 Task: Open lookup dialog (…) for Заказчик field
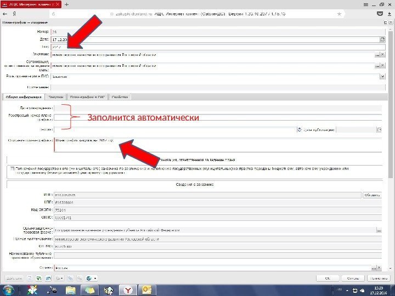coord(377,54)
